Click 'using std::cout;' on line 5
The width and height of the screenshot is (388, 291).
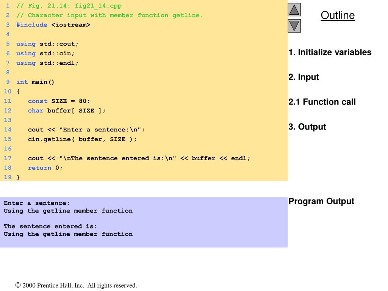tap(47, 44)
